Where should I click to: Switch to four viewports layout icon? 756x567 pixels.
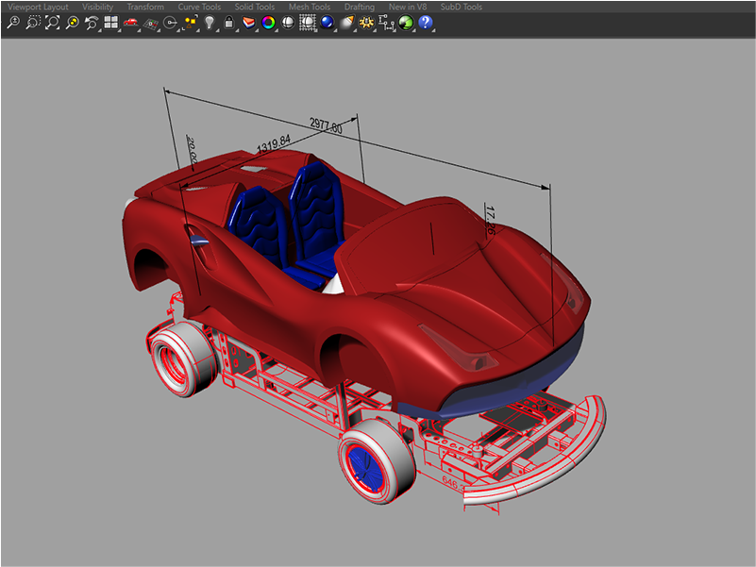pos(111,23)
